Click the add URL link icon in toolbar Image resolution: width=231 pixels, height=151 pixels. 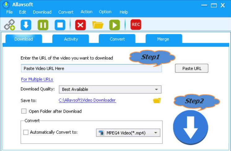[9, 25]
